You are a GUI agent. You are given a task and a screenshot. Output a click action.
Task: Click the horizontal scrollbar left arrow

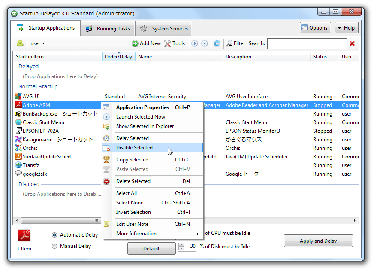click(x=16, y=220)
